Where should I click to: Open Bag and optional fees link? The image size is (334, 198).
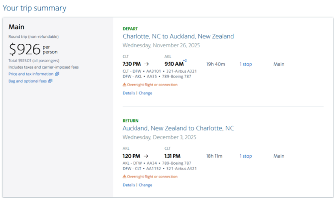(27, 81)
